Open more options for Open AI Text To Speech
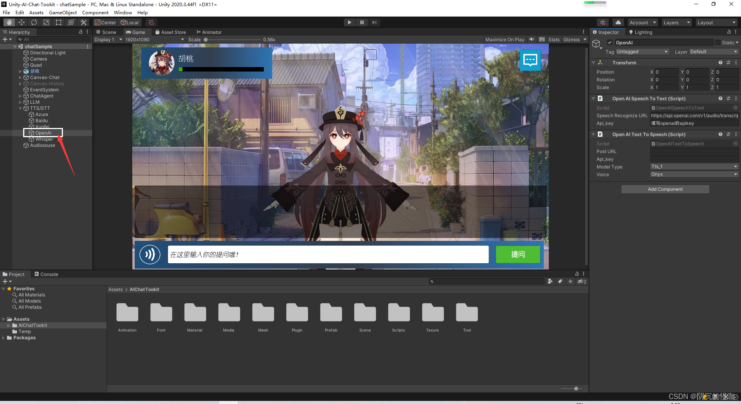741x404 pixels. tap(736, 134)
